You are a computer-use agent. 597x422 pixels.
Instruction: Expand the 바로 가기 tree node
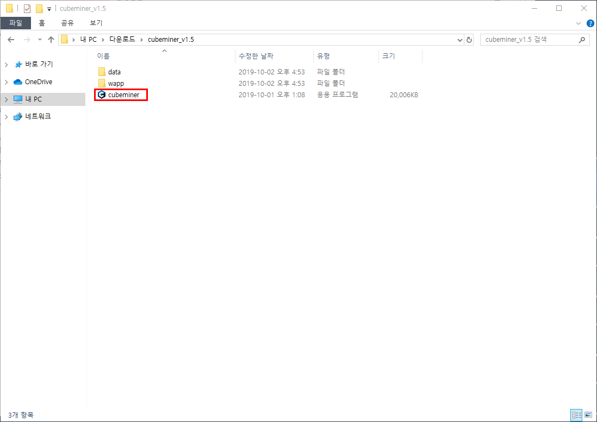coord(7,65)
